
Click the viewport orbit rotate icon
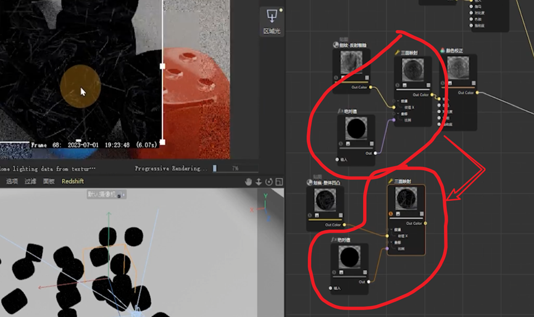[x=269, y=182]
